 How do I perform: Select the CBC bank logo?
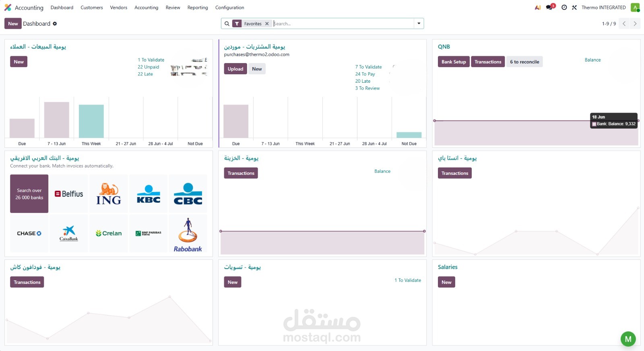point(188,194)
